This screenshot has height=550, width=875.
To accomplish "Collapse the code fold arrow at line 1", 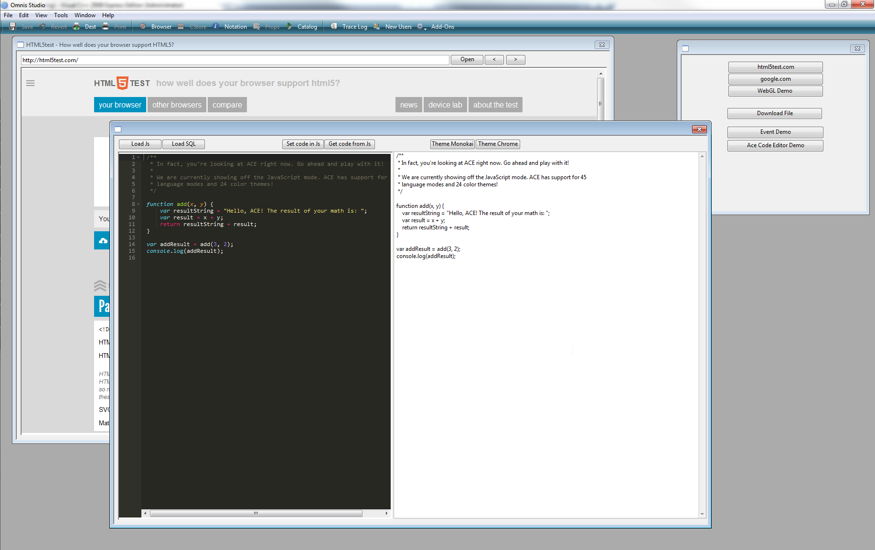I will click(x=139, y=157).
